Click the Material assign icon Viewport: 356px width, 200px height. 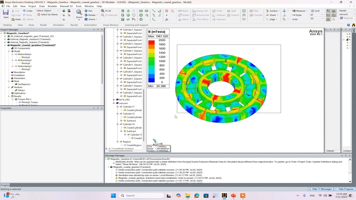(346, 18)
